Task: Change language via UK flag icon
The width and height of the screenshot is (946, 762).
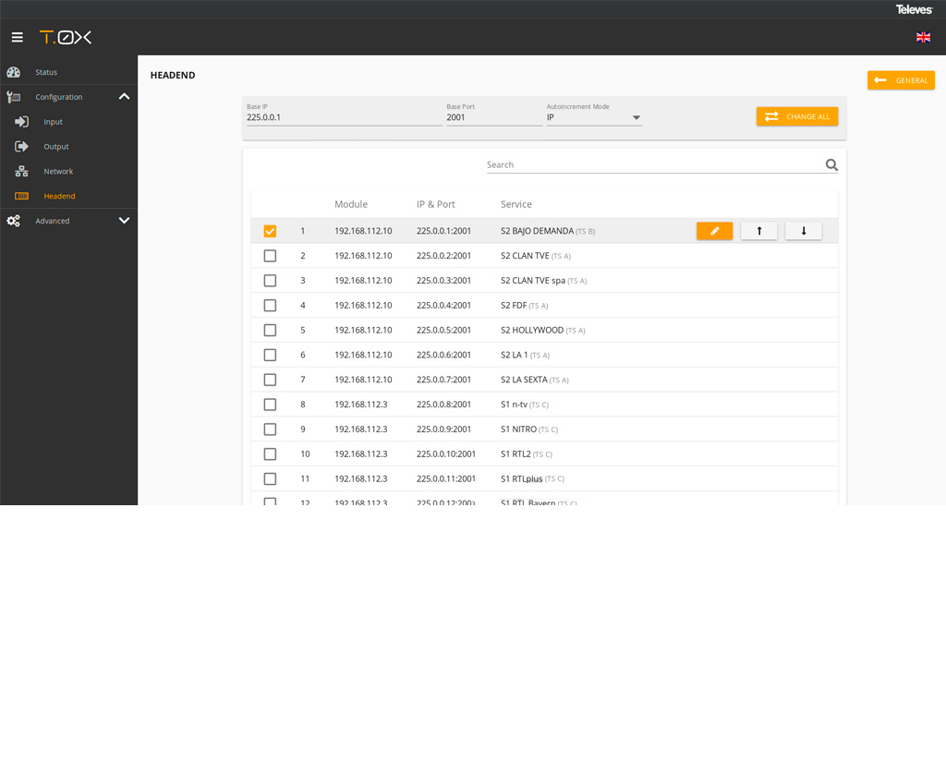Action: pyautogui.click(x=923, y=37)
